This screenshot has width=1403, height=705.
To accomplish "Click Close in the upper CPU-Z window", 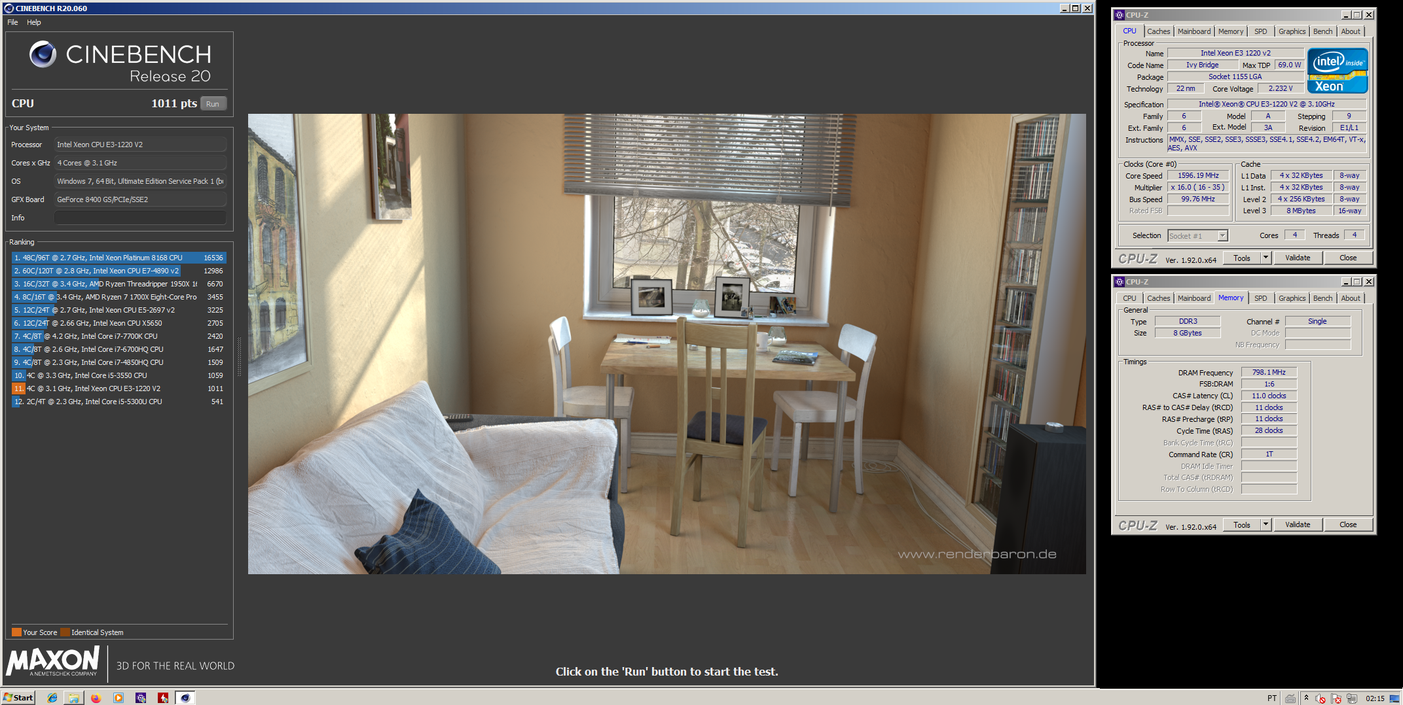I will (1348, 258).
